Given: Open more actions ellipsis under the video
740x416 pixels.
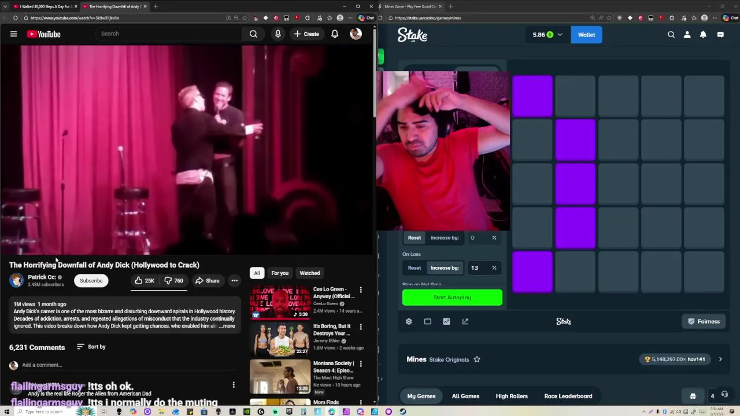Looking at the screenshot, I should tap(234, 281).
